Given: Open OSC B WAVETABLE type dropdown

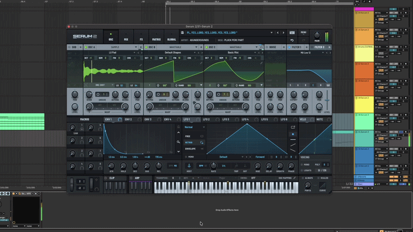Looking at the screenshot, I should pos(196,47).
